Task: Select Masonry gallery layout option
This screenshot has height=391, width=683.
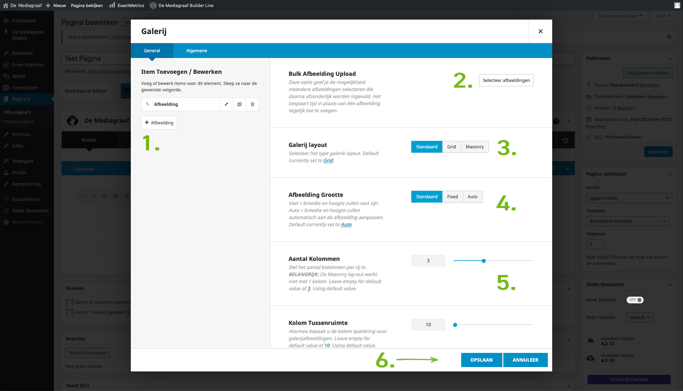Action: pyautogui.click(x=474, y=146)
